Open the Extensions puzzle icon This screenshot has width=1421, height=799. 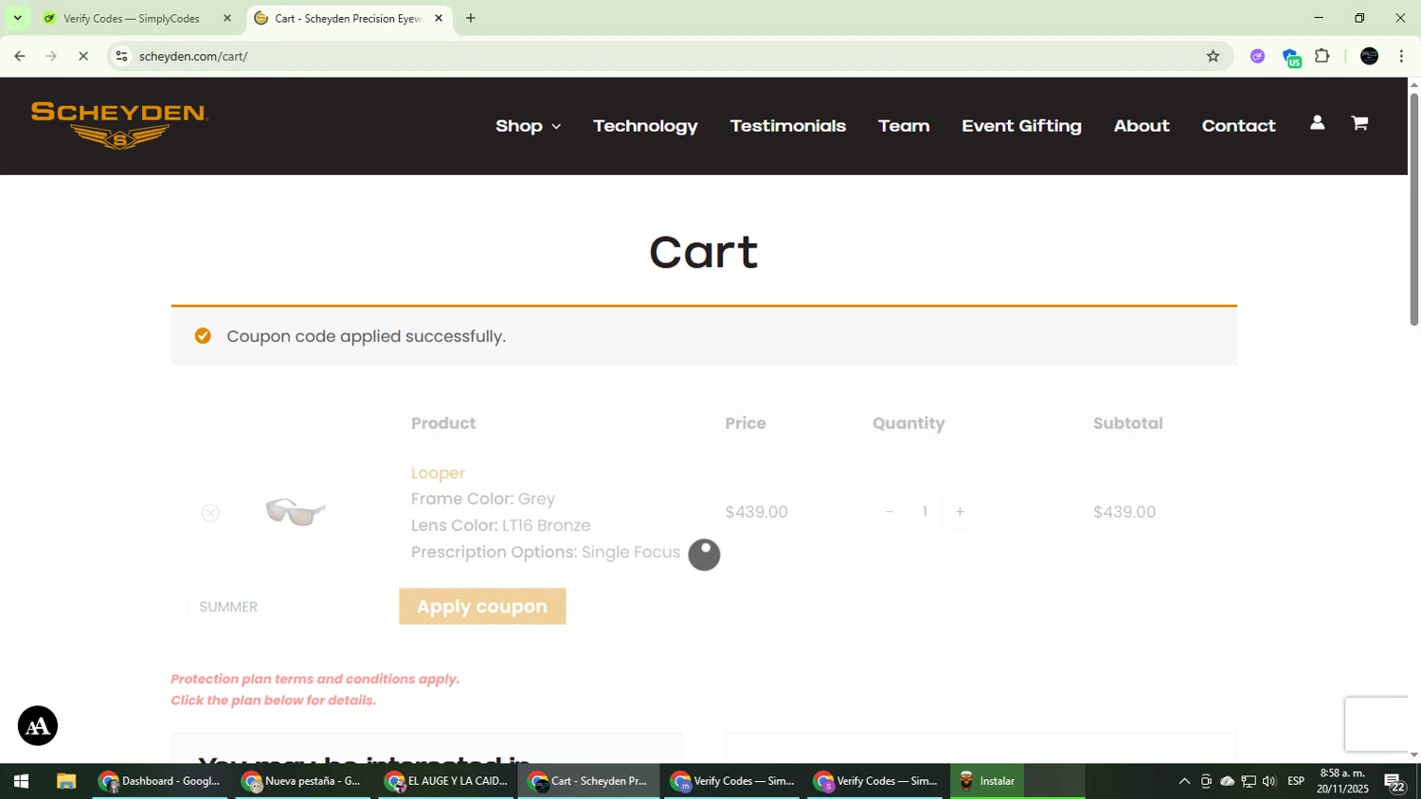point(1322,56)
